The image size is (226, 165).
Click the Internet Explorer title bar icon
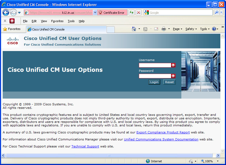4,5
